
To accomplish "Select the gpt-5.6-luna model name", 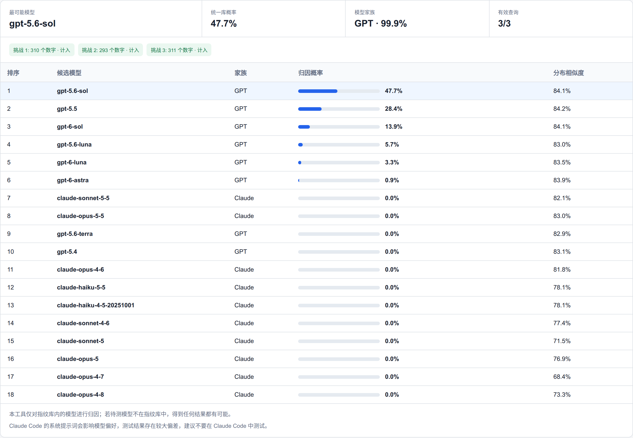I will tap(74, 144).
